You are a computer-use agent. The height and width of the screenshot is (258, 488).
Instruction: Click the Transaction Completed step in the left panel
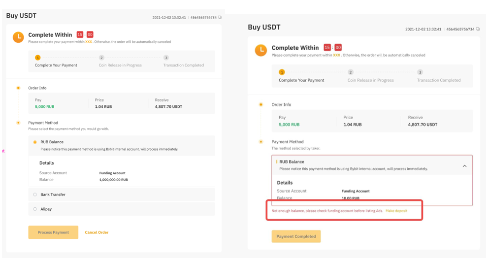tap(183, 65)
